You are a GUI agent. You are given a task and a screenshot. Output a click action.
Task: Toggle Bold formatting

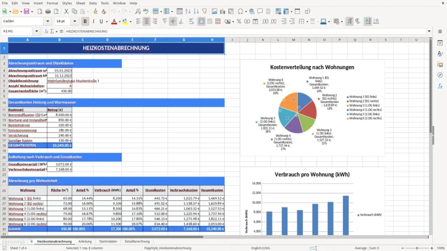pos(85,21)
